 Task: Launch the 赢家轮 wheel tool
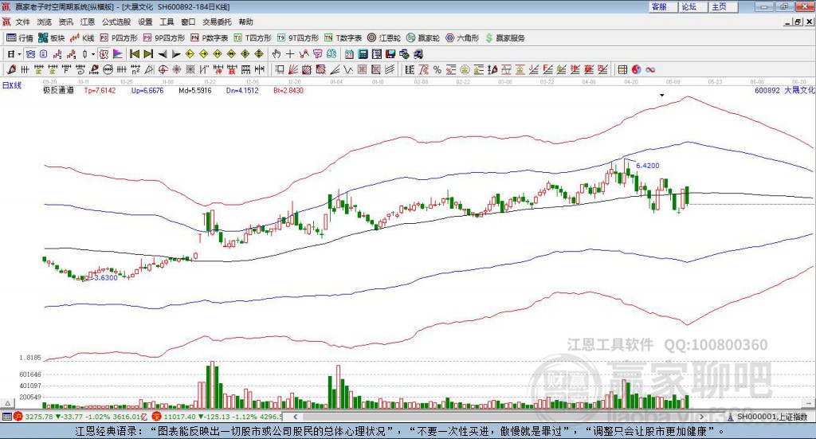pos(423,38)
